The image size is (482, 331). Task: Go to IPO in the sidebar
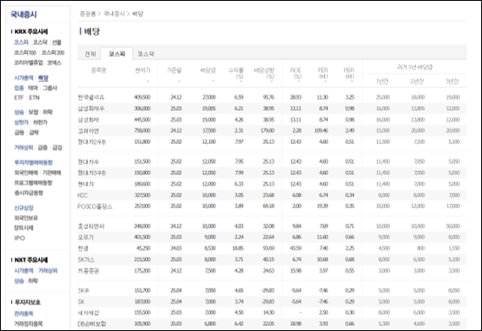pos(19,238)
